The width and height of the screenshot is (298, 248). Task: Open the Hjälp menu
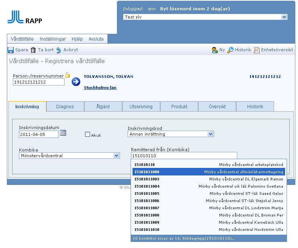pos(77,39)
